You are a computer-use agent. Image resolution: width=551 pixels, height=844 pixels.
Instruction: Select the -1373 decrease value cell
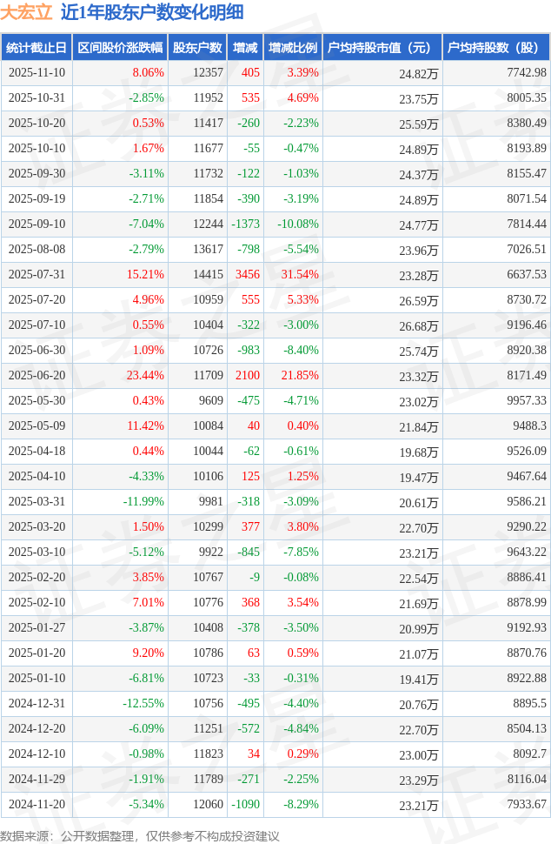coord(245,224)
